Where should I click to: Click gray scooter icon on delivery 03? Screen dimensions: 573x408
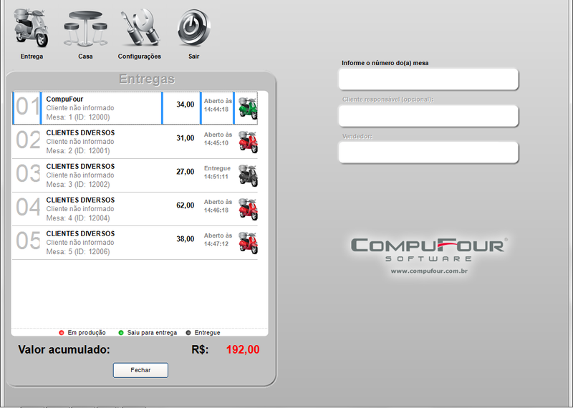248,175
